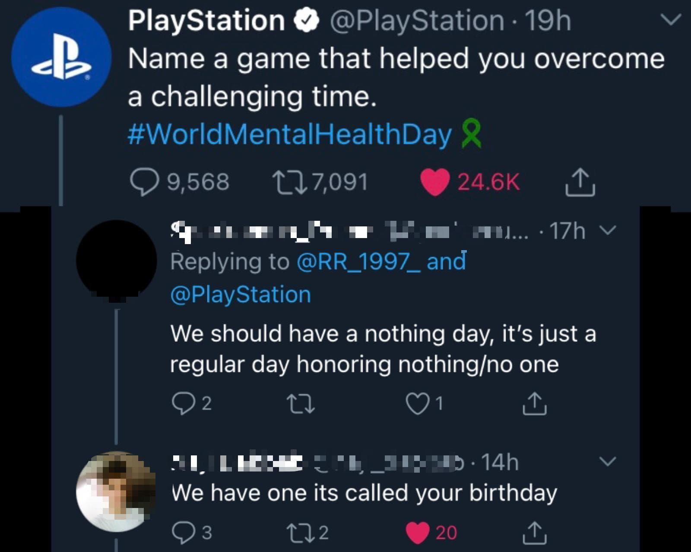Share the "your birthday" tweet
691x552 pixels.
pyautogui.click(x=535, y=533)
